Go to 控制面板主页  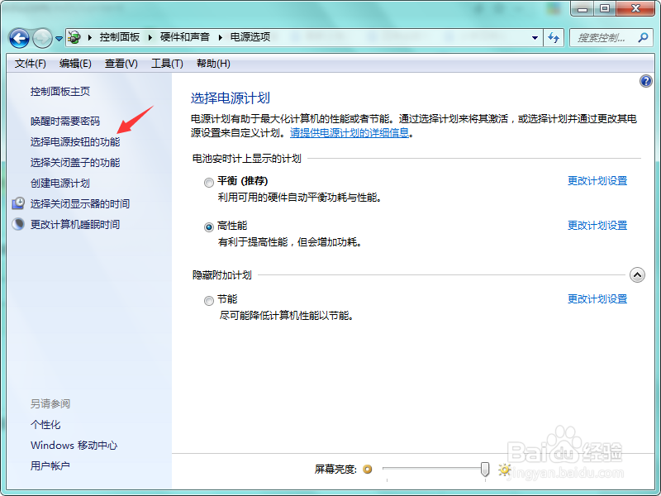(x=59, y=92)
